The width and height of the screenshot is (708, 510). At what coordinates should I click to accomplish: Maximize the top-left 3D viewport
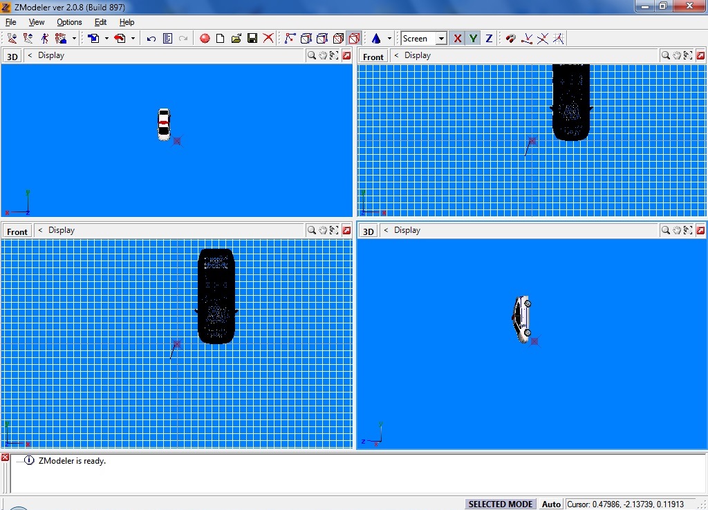point(346,55)
